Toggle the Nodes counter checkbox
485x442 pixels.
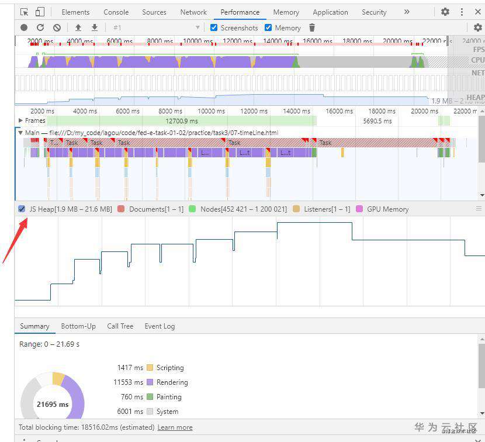tap(192, 209)
